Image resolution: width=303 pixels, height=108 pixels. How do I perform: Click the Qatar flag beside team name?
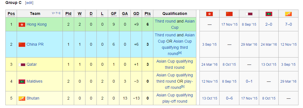pyautogui.click(x=22, y=65)
